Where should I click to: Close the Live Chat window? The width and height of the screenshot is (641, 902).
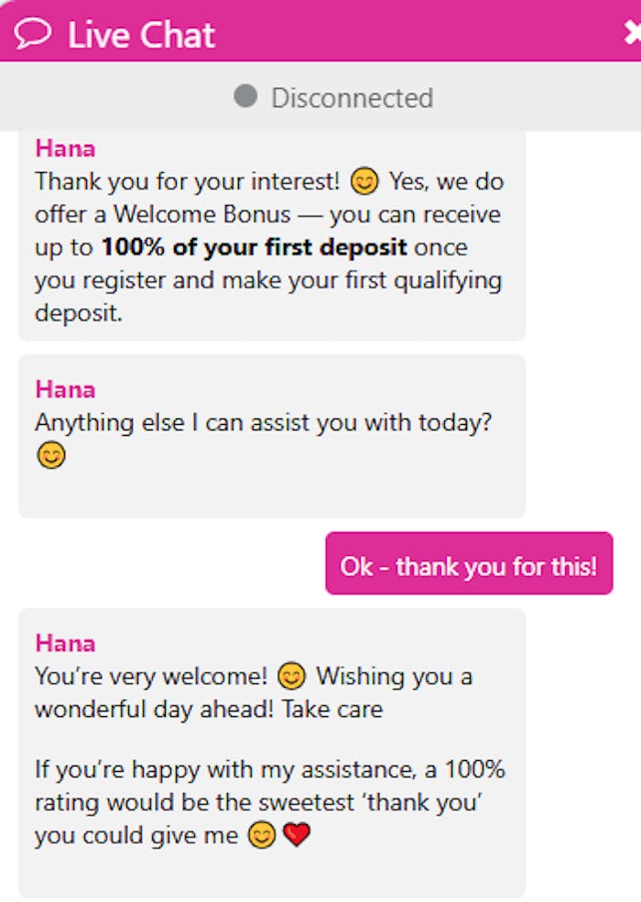click(x=632, y=33)
